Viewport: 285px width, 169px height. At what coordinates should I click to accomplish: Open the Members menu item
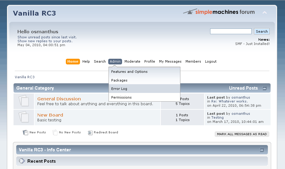(x=193, y=62)
